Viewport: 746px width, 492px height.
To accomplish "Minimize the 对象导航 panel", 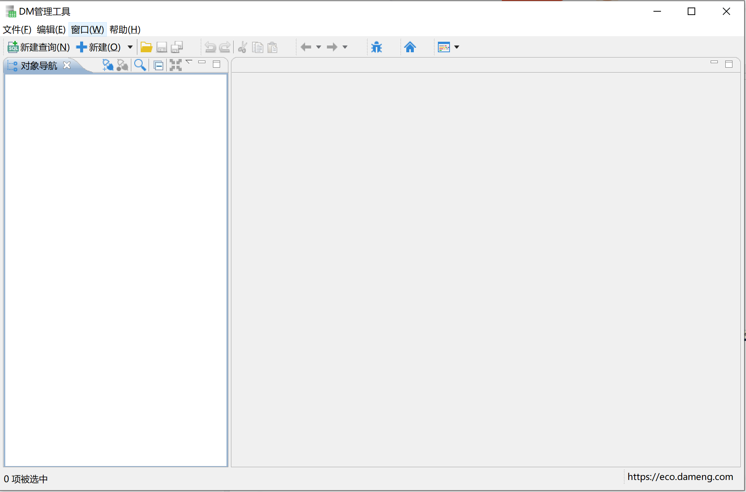I will [202, 62].
